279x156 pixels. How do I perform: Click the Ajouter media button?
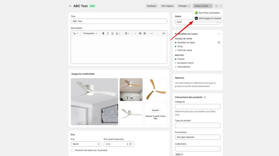tap(155, 110)
